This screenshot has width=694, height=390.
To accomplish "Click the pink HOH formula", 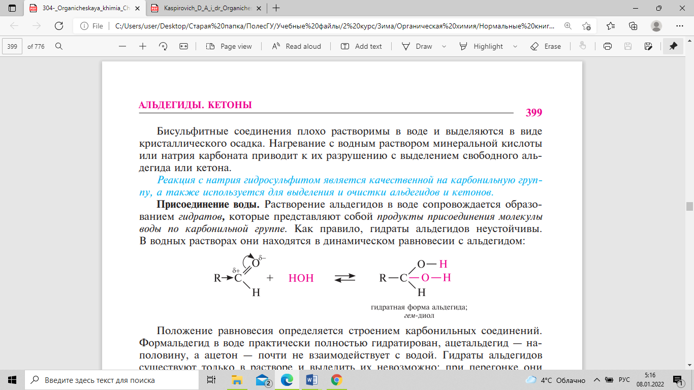I will pyautogui.click(x=301, y=278).
